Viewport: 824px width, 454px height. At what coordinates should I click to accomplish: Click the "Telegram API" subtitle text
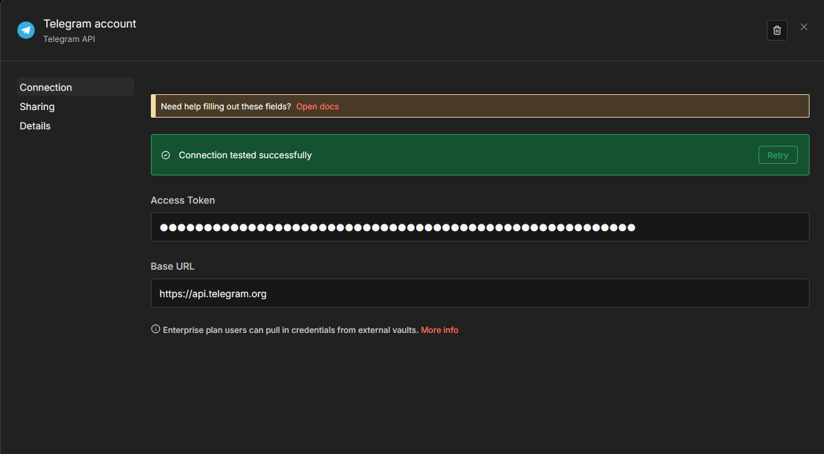click(69, 39)
